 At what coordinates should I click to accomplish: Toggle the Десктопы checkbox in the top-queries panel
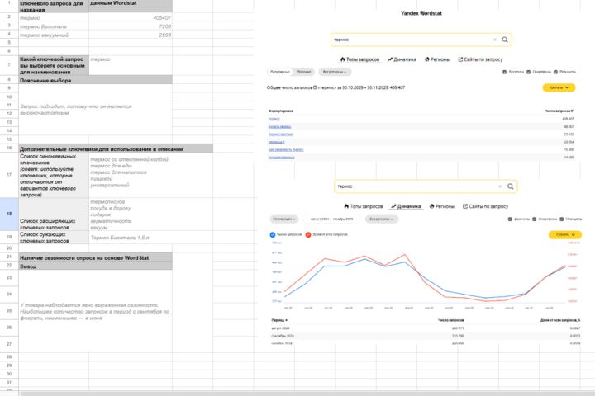pos(504,72)
